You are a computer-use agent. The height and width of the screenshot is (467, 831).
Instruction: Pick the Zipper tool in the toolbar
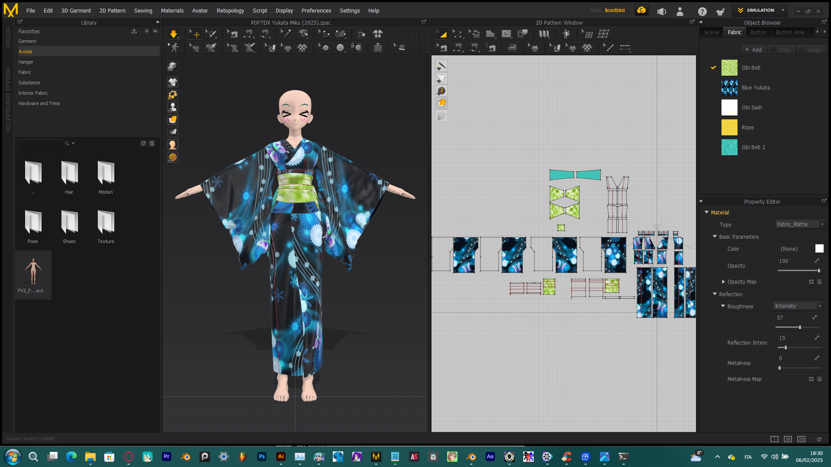[378, 48]
